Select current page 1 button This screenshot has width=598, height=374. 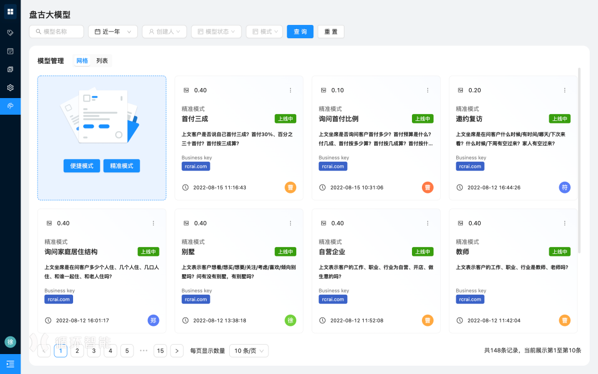tap(61, 351)
